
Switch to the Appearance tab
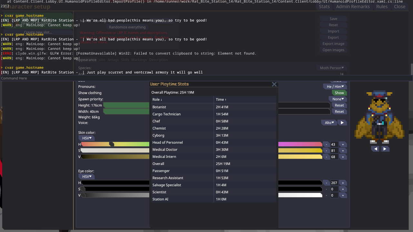(x=86, y=60)
